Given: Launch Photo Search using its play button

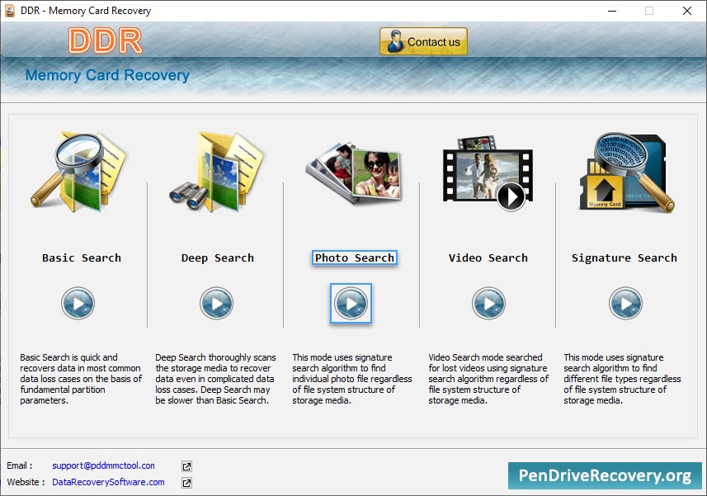Looking at the screenshot, I should click(x=351, y=303).
